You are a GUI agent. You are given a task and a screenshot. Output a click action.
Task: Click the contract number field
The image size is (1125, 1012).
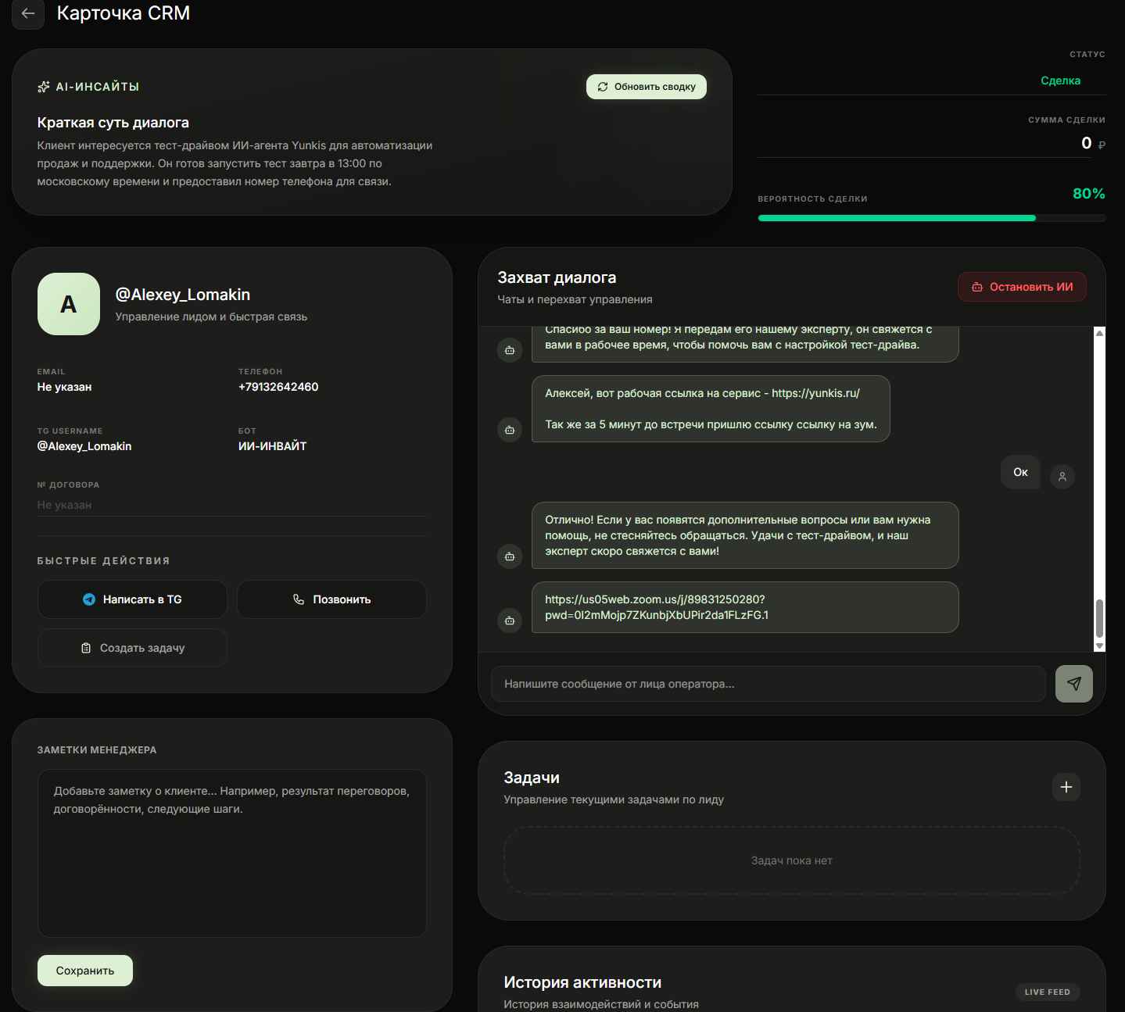click(x=231, y=505)
